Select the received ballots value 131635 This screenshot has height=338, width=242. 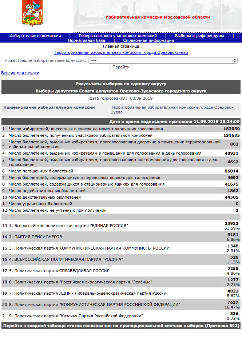click(x=231, y=135)
